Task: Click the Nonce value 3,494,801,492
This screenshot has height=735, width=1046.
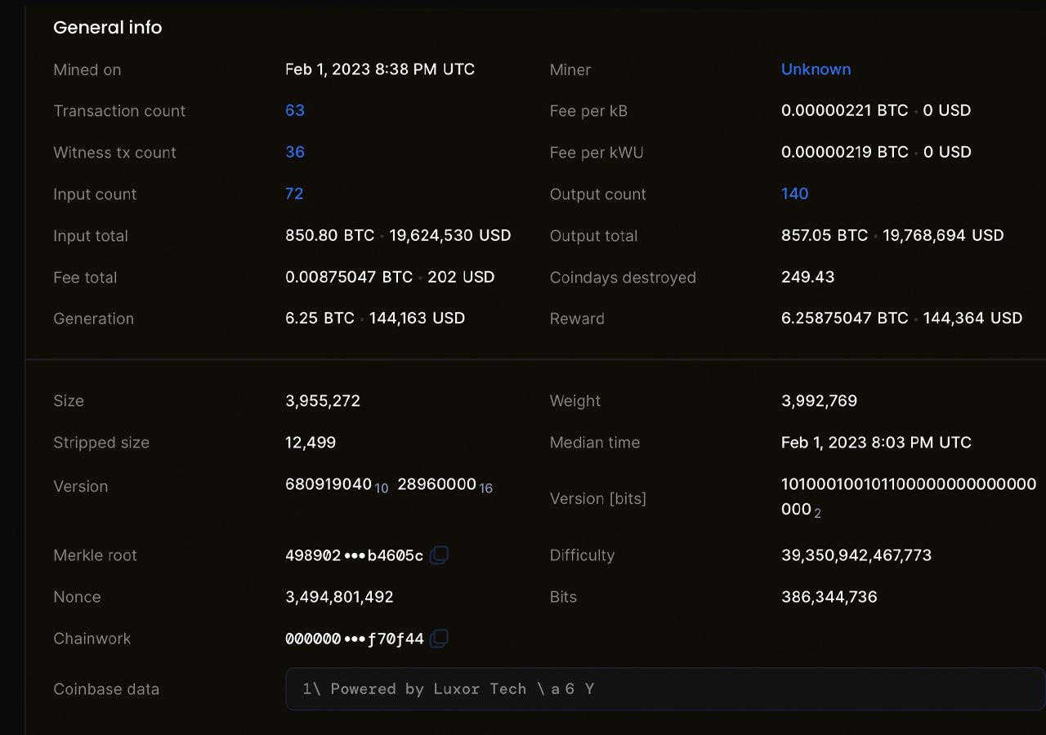Action: coord(339,597)
